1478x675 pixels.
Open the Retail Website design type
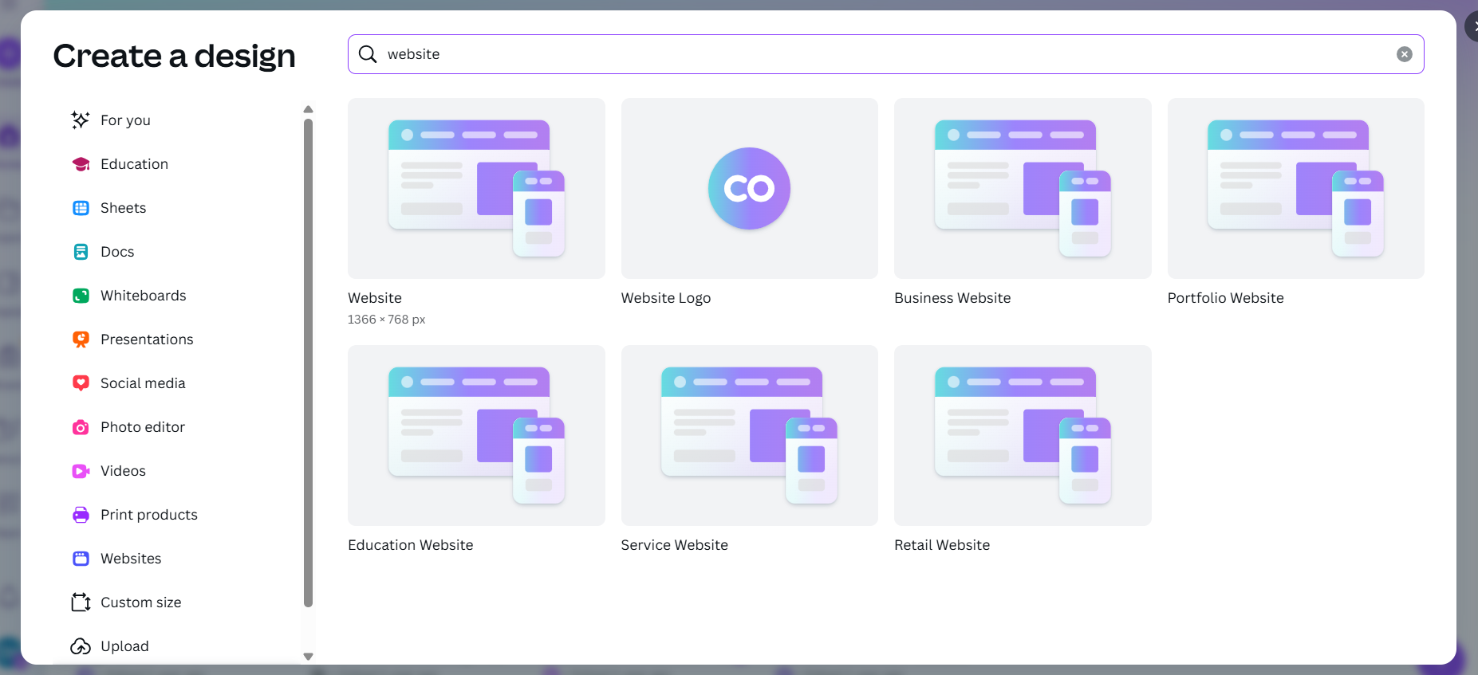point(1023,436)
